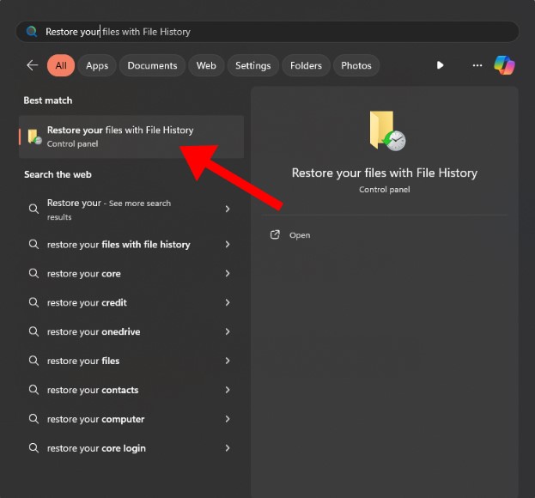Image resolution: width=535 pixels, height=498 pixels.
Task: Select the restore your contacts suggestion text
Action: [93, 390]
